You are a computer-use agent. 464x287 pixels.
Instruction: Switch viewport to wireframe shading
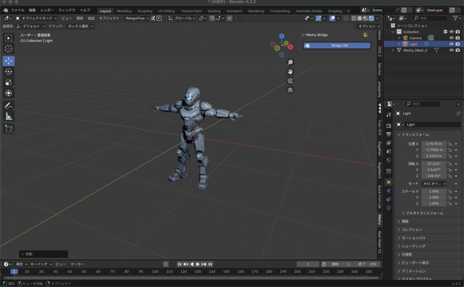pos(353,18)
